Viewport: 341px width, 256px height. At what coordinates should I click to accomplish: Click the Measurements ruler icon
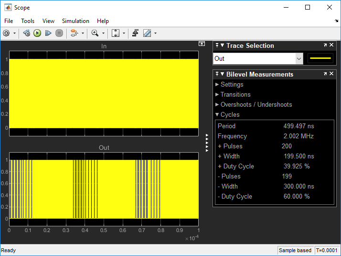(147, 33)
